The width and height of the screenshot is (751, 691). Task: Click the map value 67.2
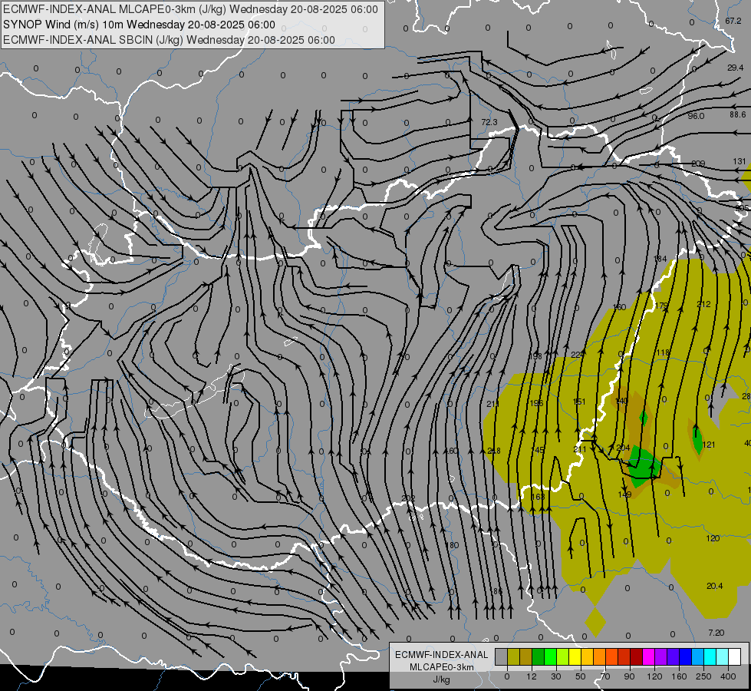[733, 21]
